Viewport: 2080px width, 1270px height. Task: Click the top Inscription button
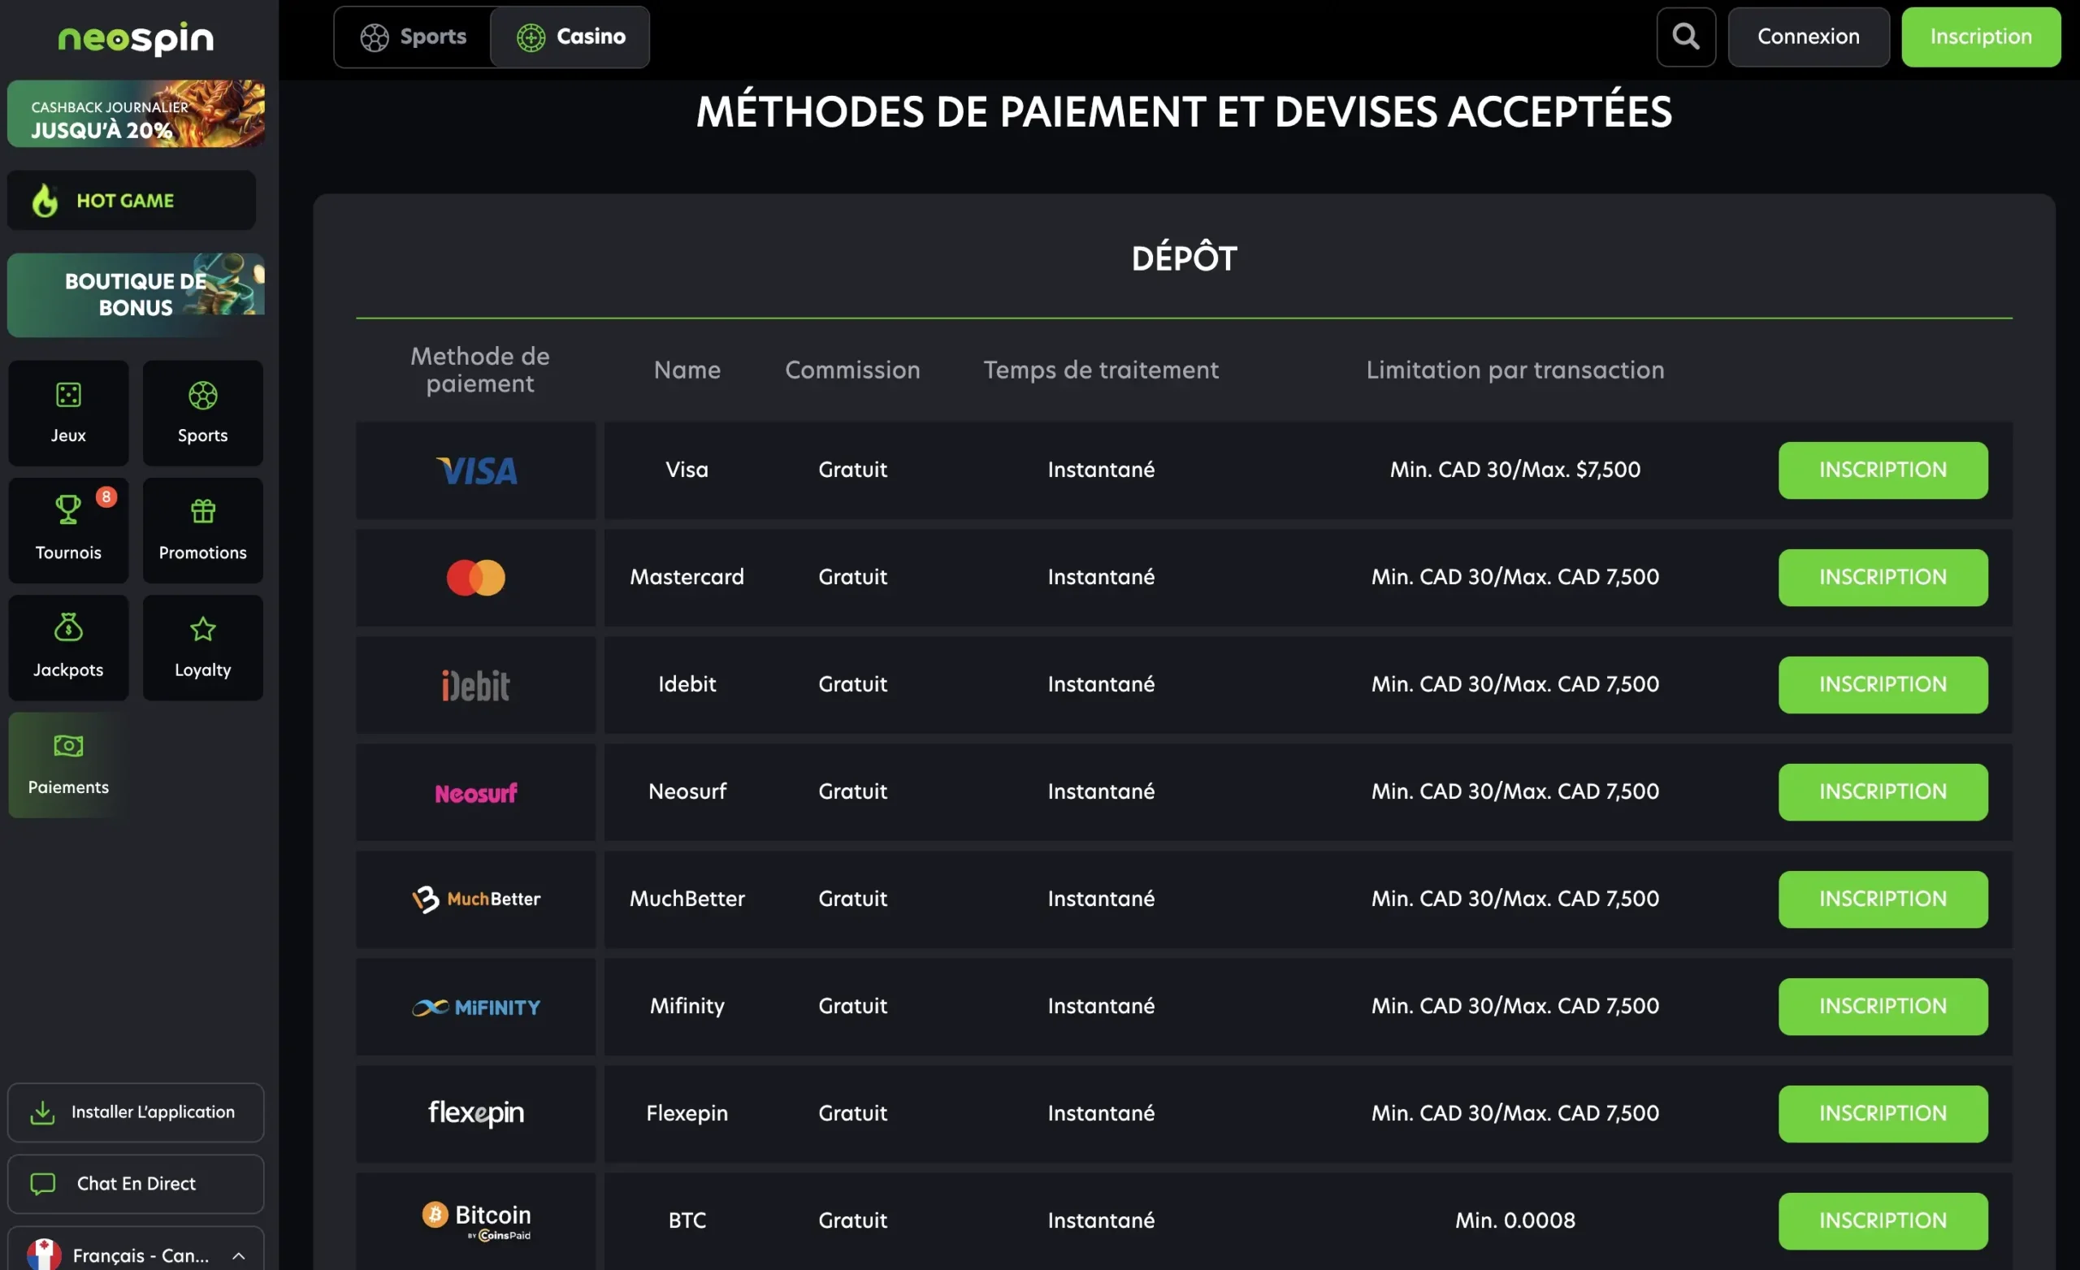click(x=1980, y=37)
